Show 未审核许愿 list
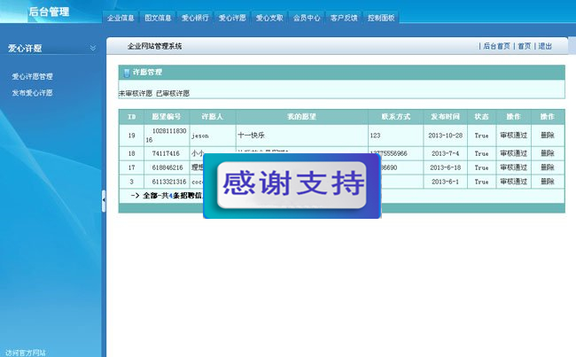 pyautogui.click(x=136, y=93)
